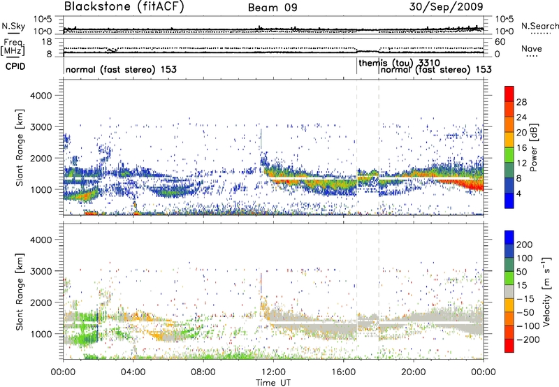
Task: Click the top blue Velocity segment above 200
Action: click(x=509, y=238)
